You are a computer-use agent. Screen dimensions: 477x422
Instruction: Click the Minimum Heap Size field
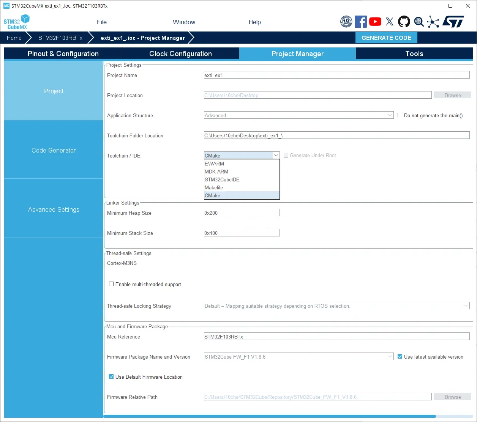pos(242,213)
